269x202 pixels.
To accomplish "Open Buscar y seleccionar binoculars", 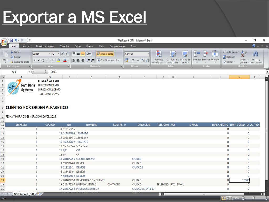I will (256, 57).
